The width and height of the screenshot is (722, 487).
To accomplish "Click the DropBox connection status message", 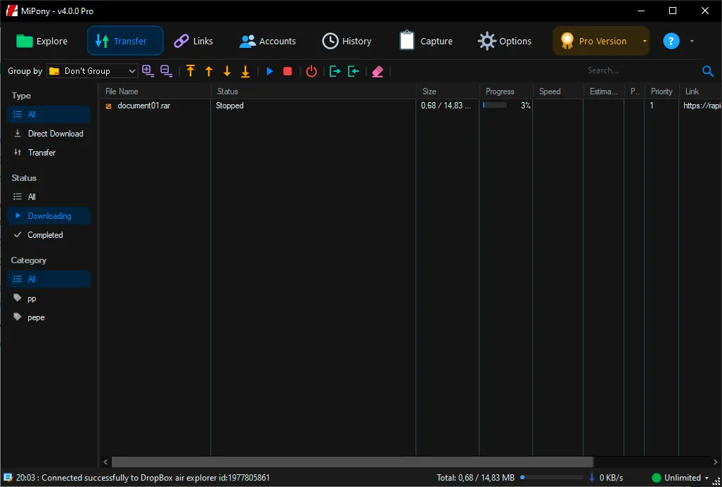I will (143, 478).
